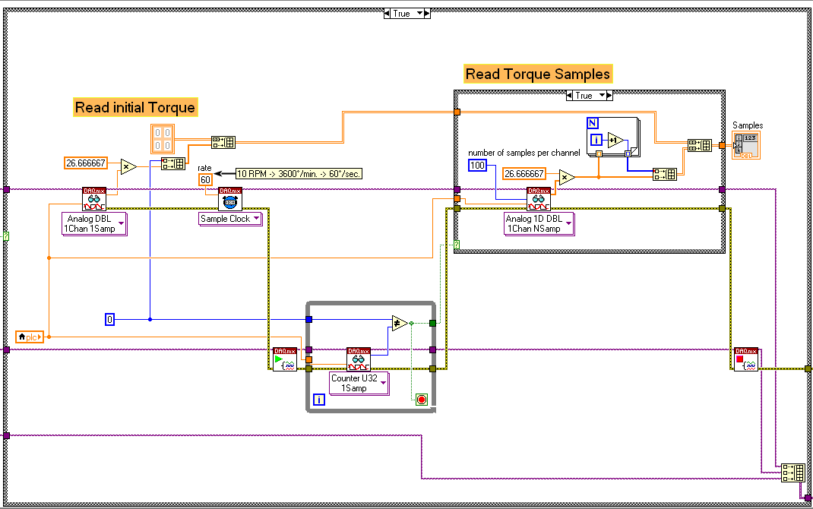Click the multiply function next to the left 26.666667 constant
Screen dimensions: 813x509
click(128, 167)
